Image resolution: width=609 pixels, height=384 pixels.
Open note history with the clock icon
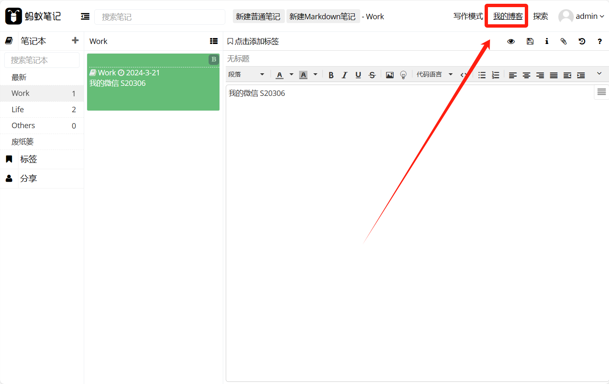pyautogui.click(x=582, y=41)
